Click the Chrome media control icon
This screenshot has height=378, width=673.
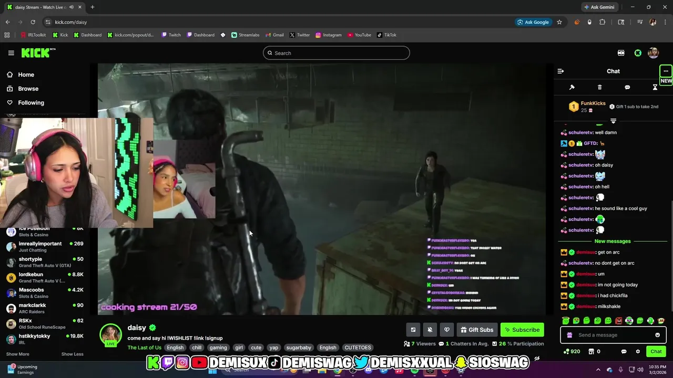(640, 22)
